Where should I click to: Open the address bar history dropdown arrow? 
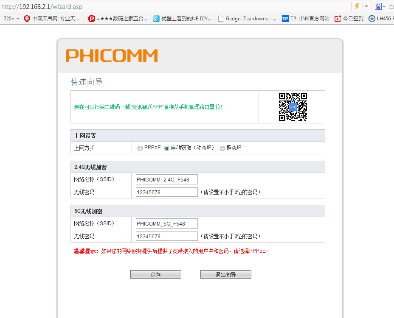(x=366, y=6)
